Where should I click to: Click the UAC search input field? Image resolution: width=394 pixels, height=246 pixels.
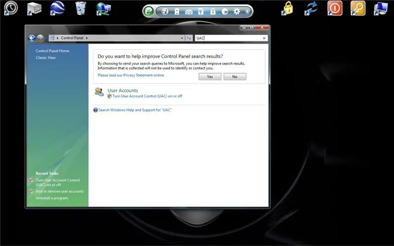[229, 38]
